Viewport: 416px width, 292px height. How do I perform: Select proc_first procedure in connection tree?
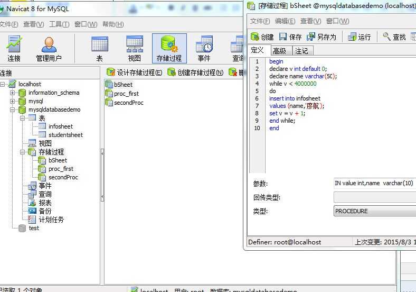(x=61, y=169)
